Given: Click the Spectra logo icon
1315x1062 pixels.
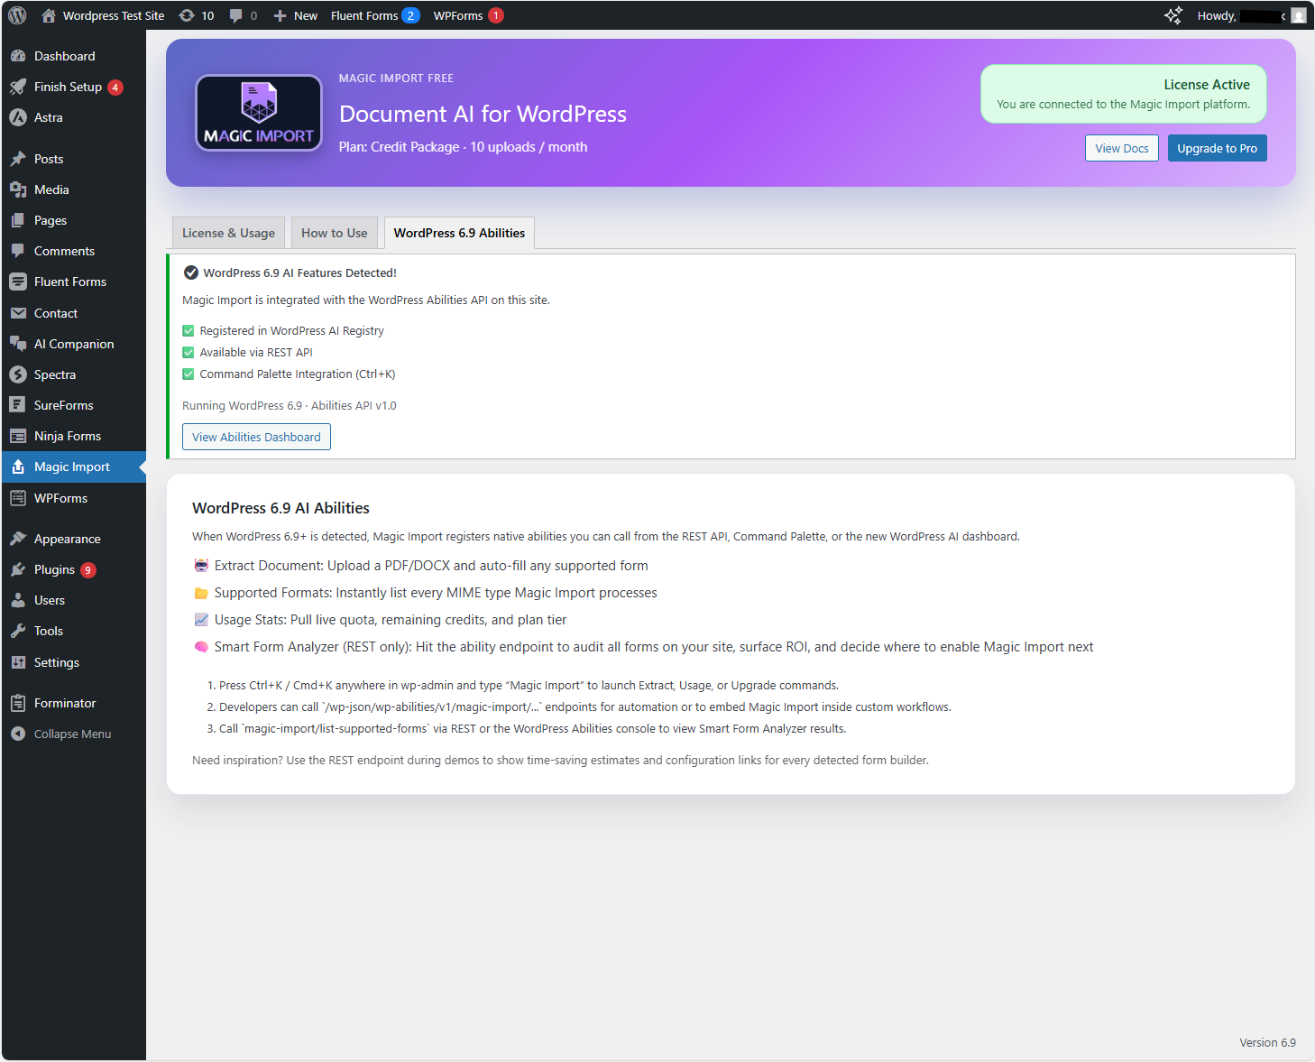Looking at the screenshot, I should click(x=18, y=374).
